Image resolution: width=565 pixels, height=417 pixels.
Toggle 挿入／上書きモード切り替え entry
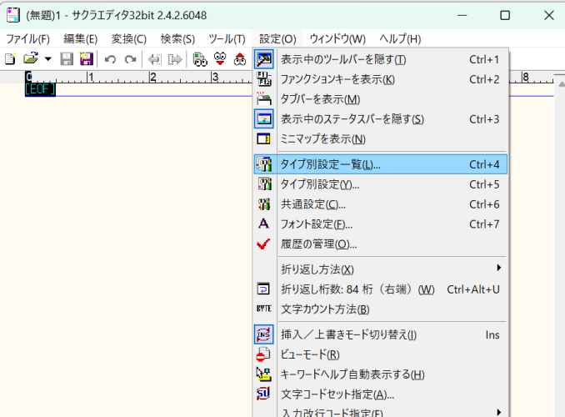(381, 334)
